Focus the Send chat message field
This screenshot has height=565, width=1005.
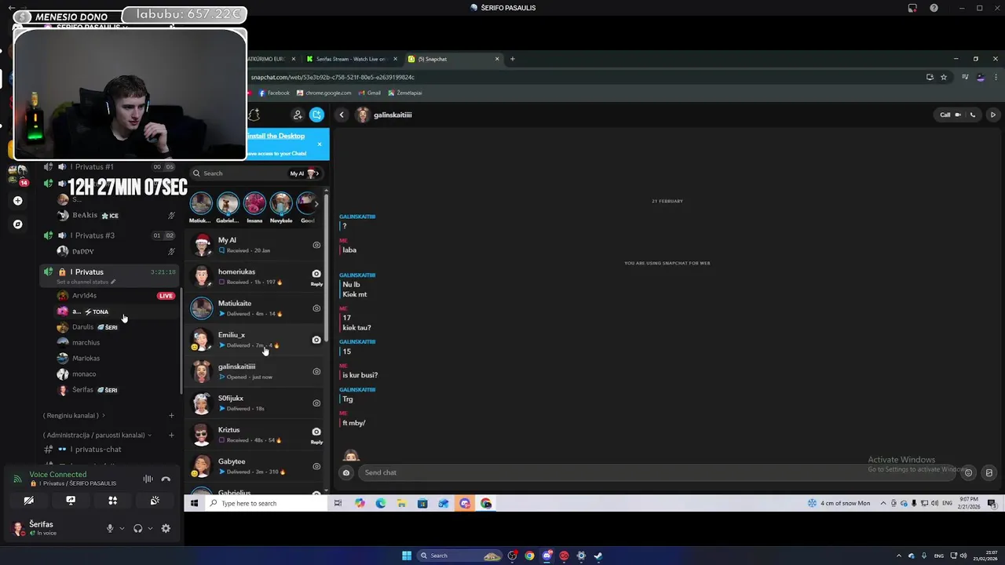(x=658, y=472)
